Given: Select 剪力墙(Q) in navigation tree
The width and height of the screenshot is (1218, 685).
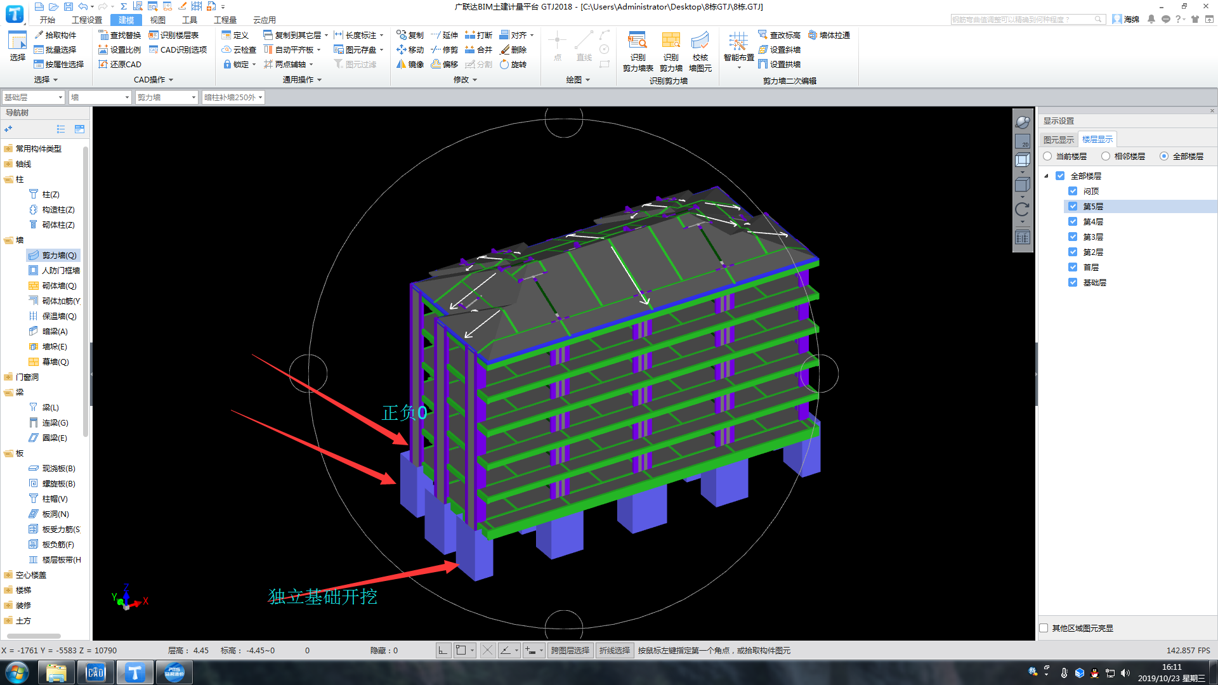Looking at the screenshot, I should click(x=53, y=255).
